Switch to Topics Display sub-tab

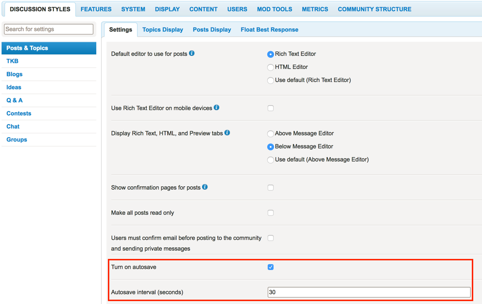click(163, 30)
